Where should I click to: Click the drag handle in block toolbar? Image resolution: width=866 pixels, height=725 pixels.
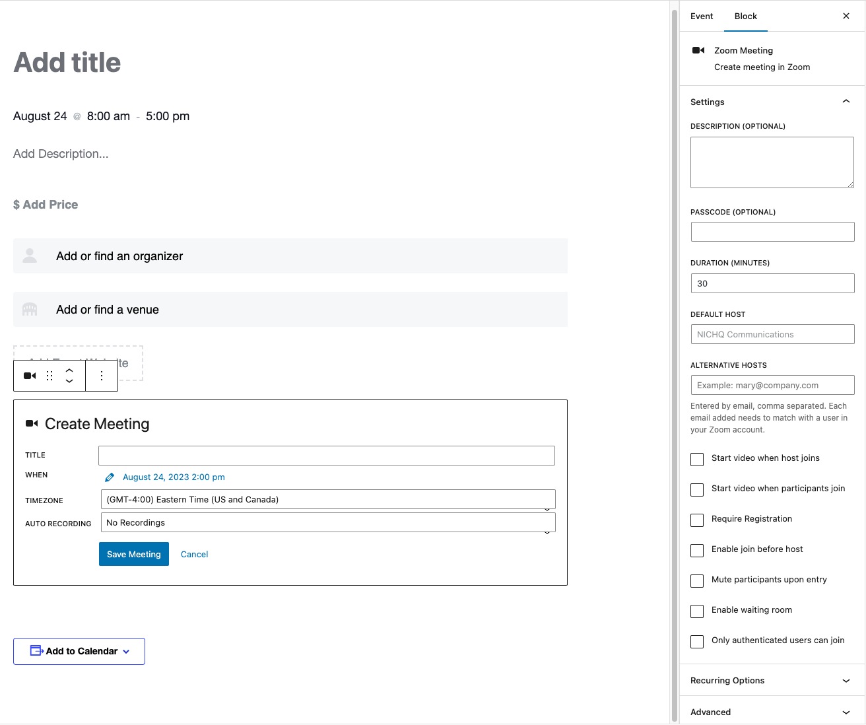[50, 376]
